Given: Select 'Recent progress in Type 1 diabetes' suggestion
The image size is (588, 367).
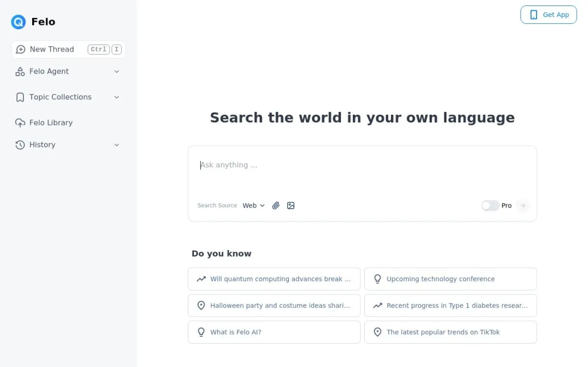Looking at the screenshot, I should click(450, 306).
